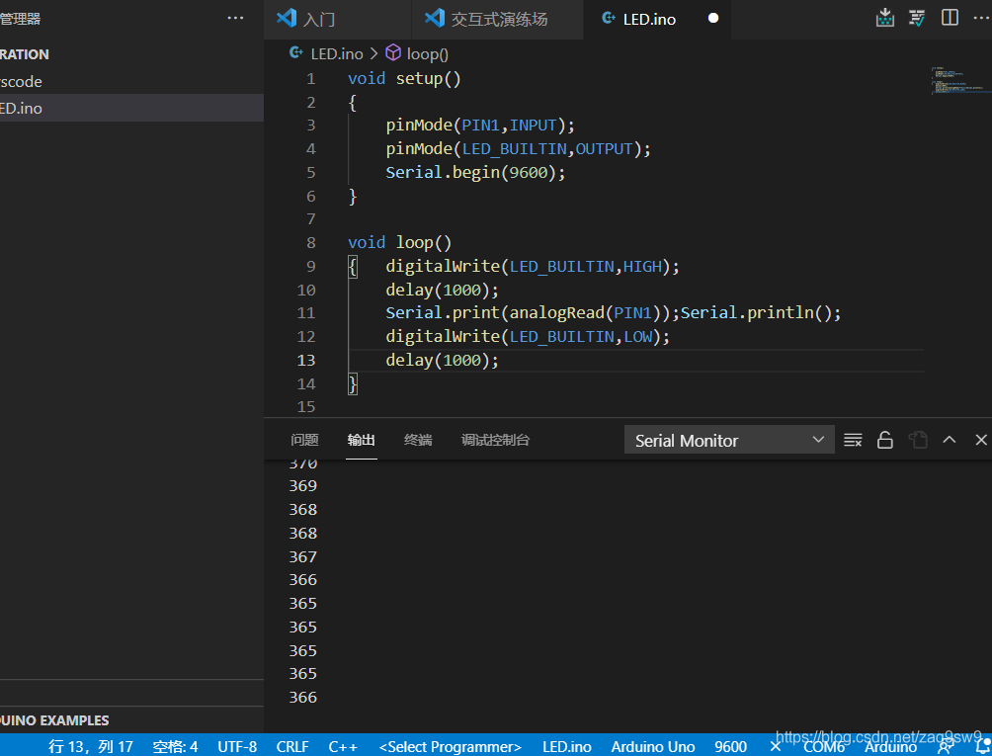Maximize the output panel with chevron
Viewport: 992px width, 756px height.
tap(949, 440)
